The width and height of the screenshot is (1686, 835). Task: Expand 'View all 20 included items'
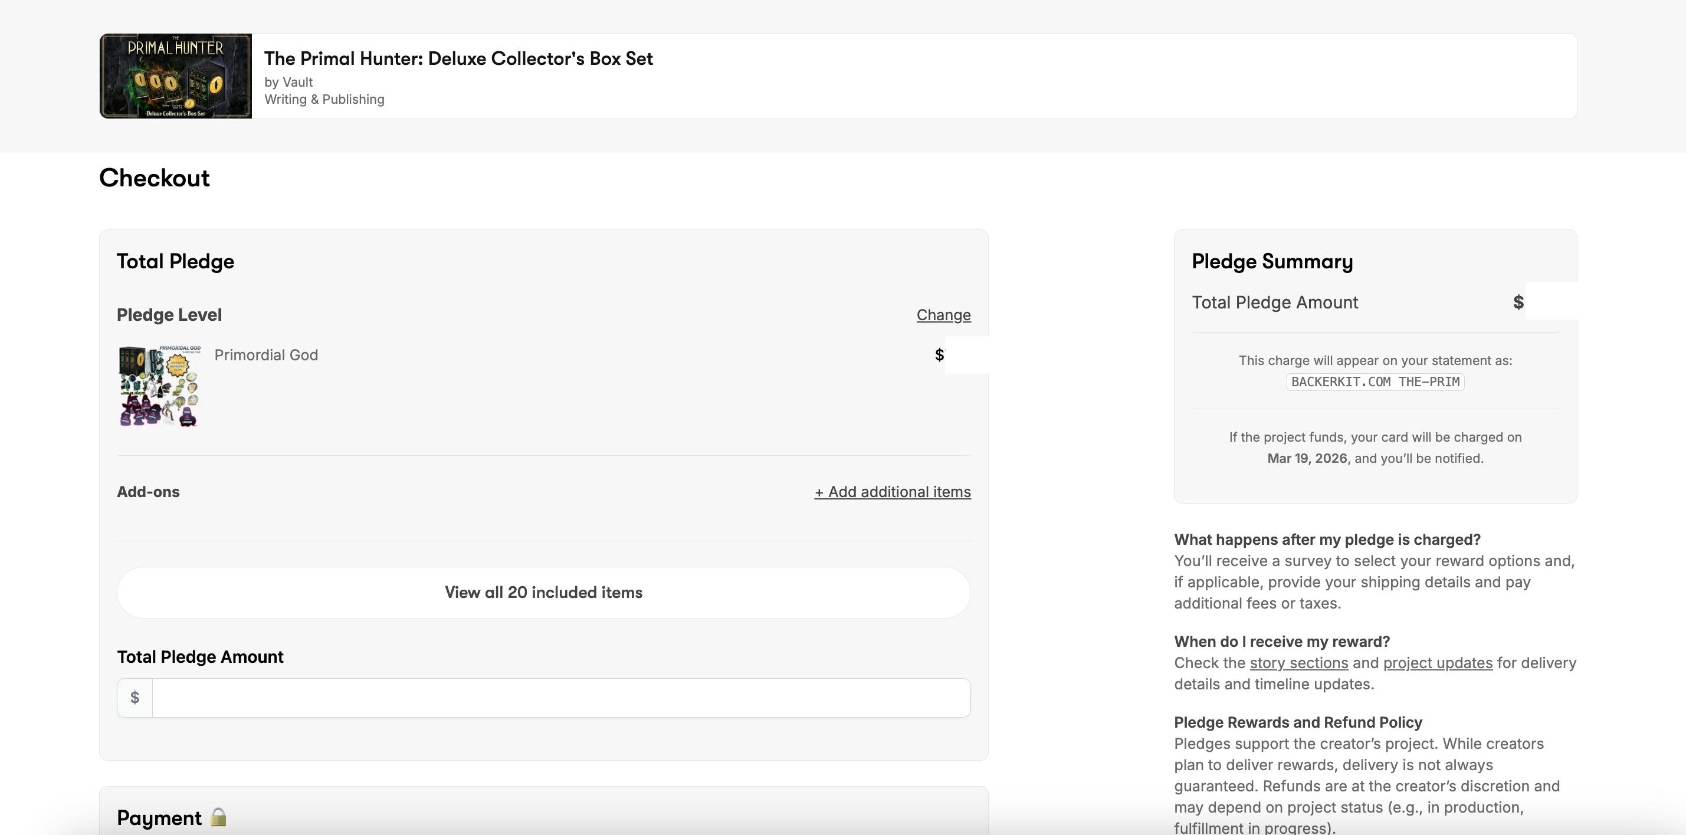543,592
